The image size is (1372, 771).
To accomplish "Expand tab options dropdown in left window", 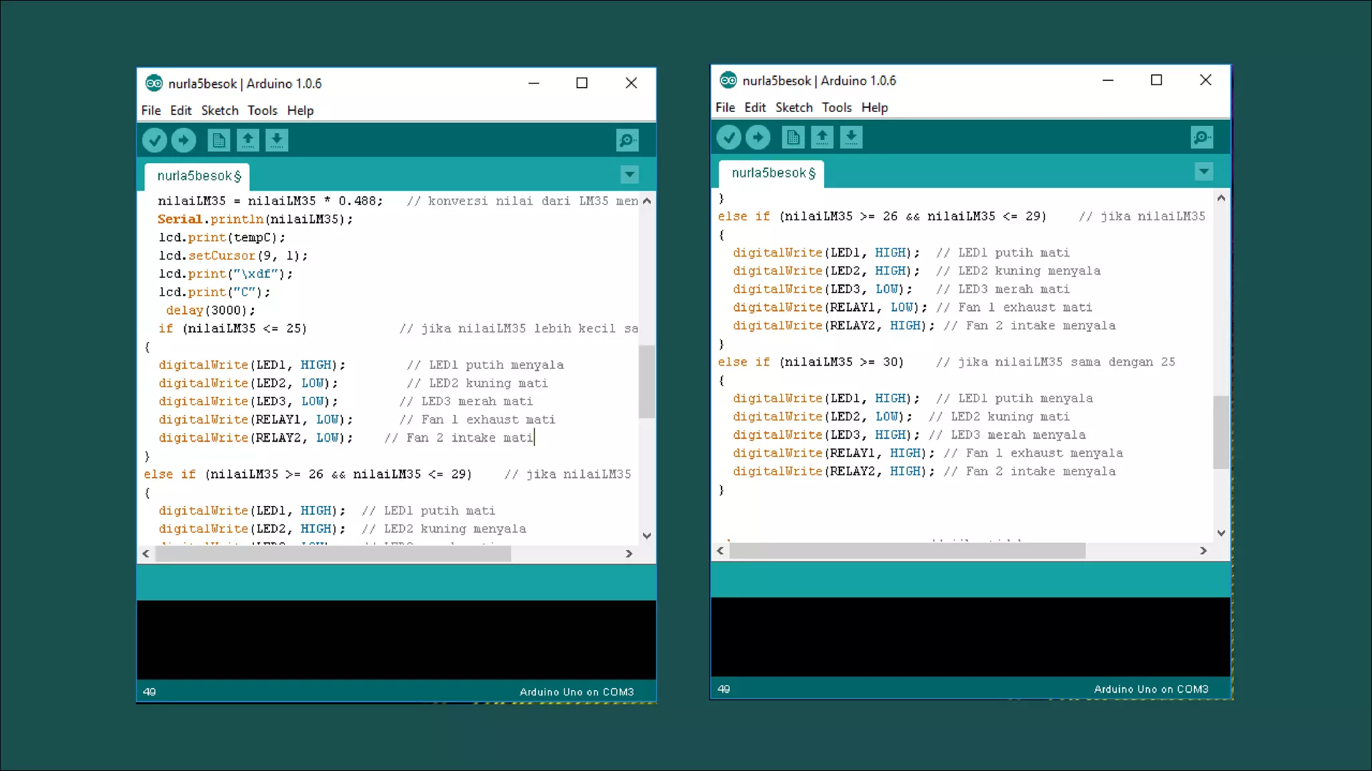I will [x=629, y=175].
